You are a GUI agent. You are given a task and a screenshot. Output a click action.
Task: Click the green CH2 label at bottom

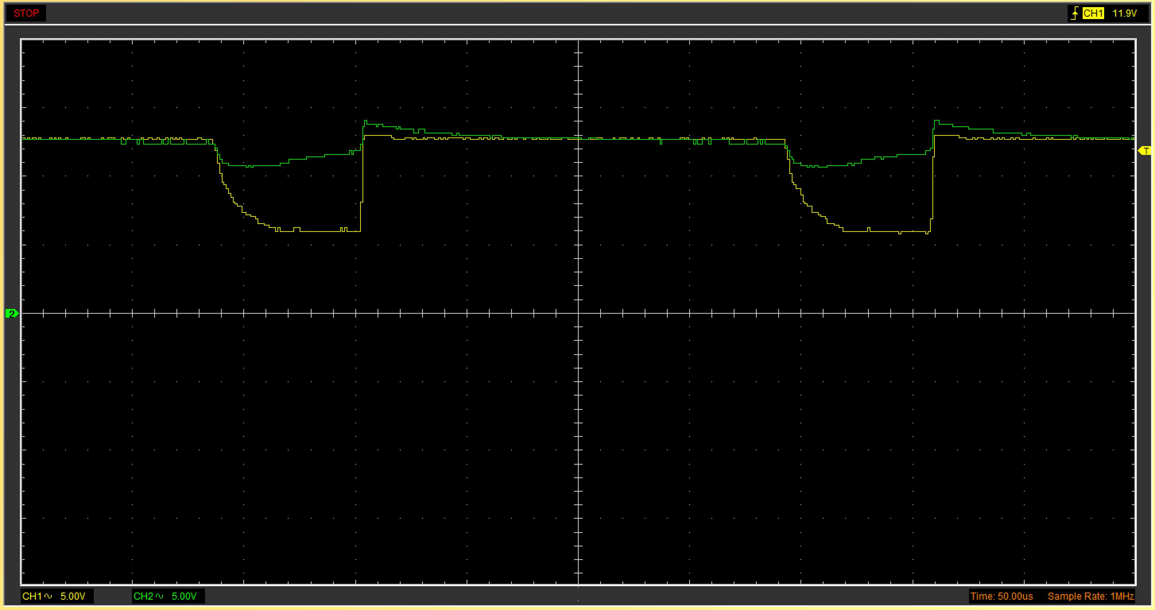(143, 596)
